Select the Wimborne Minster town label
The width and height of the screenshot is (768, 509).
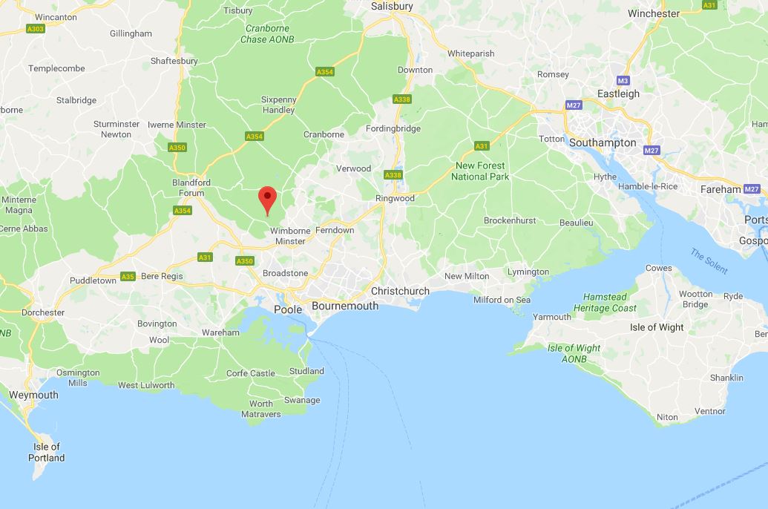pos(290,236)
